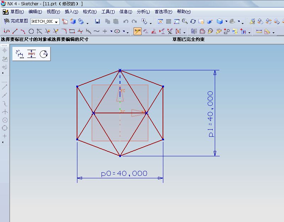This screenshot has height=222, width=284.
Task: Click the Show All Constraints icon
Action: click(x=162, y=31)
